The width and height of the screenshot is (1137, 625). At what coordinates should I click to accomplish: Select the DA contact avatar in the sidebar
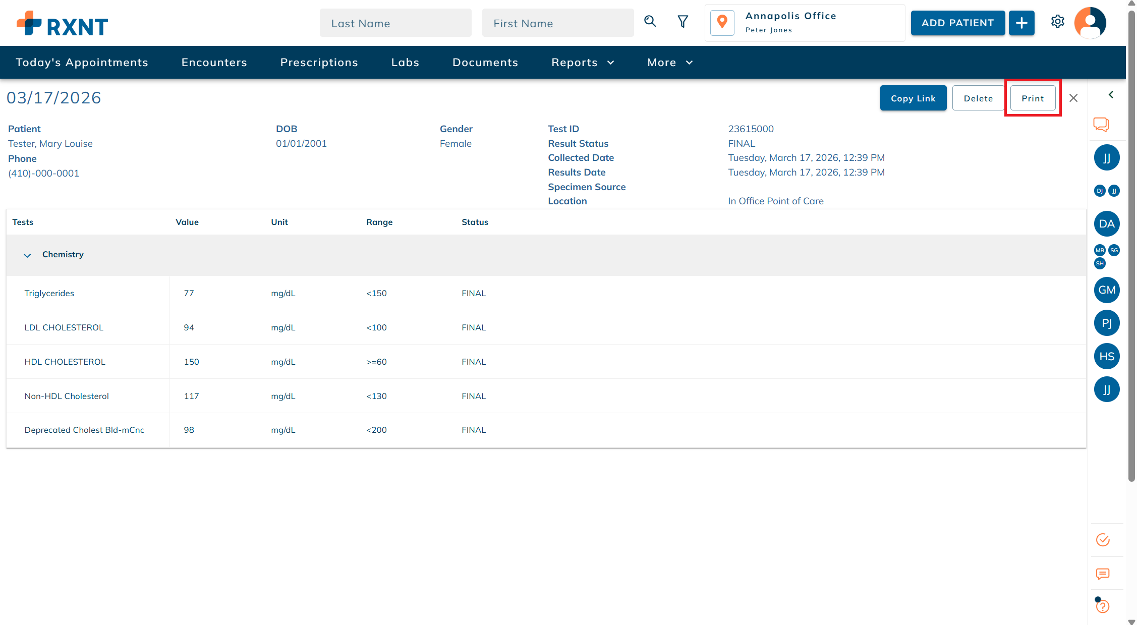point(1107,223)
